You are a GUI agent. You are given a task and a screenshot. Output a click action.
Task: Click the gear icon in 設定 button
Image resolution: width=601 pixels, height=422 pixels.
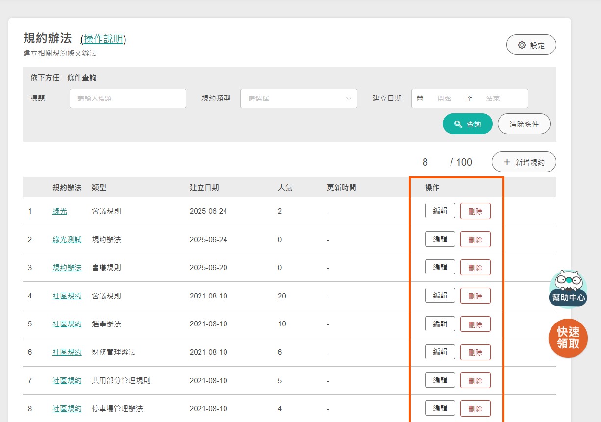point(522,45)
